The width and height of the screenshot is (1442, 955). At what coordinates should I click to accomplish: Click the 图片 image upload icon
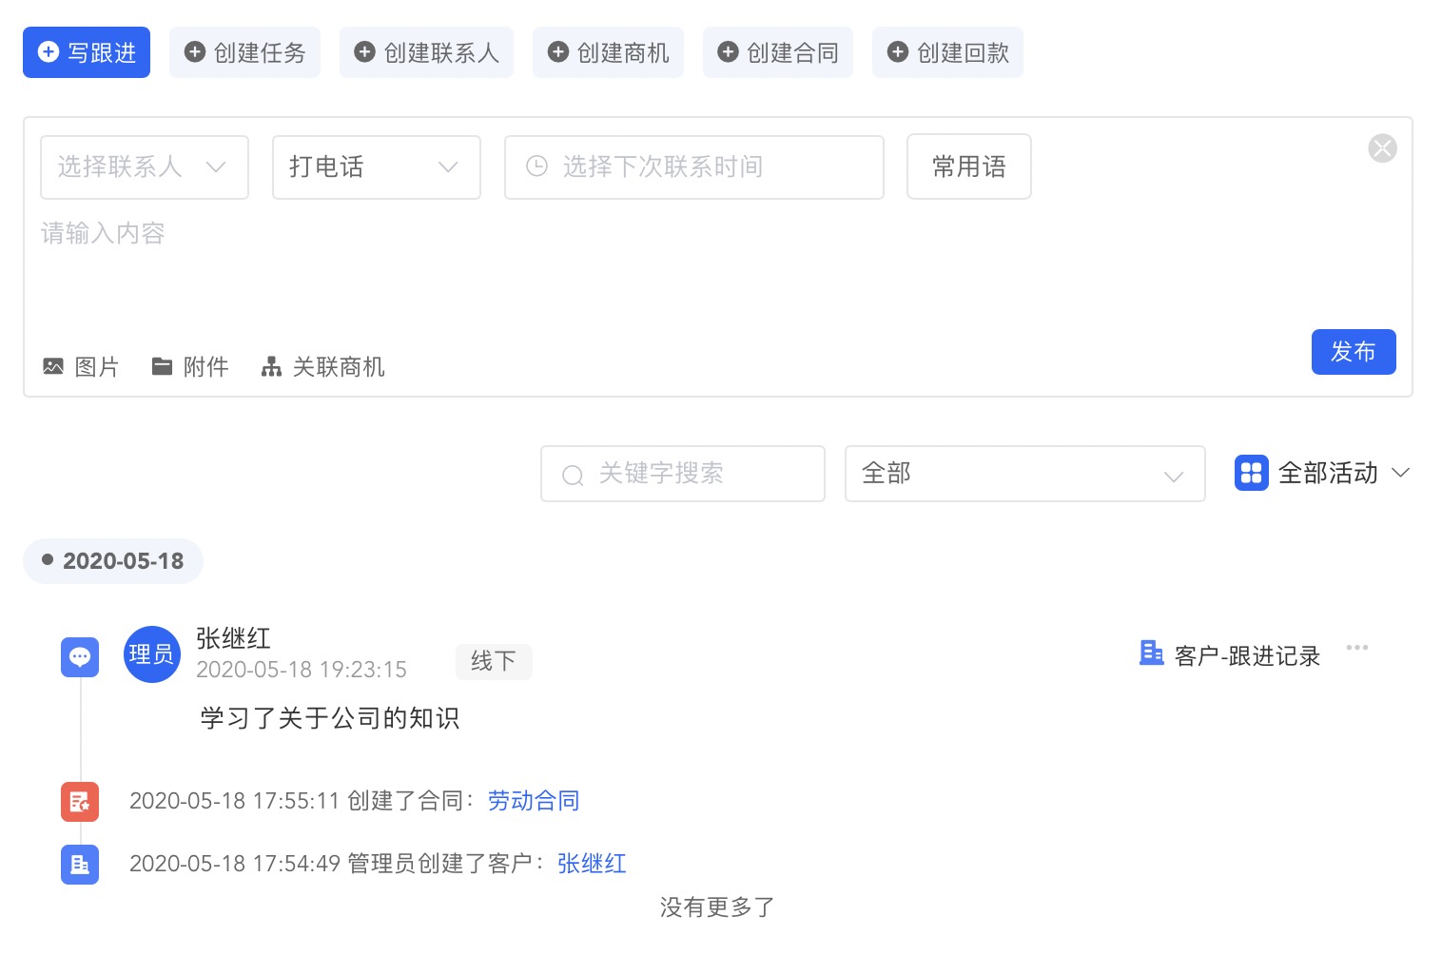click(x=53, y=366)
